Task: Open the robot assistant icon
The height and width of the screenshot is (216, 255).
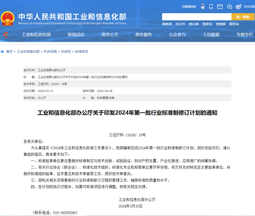Action: pyautogui.click(x=203, y=6)
